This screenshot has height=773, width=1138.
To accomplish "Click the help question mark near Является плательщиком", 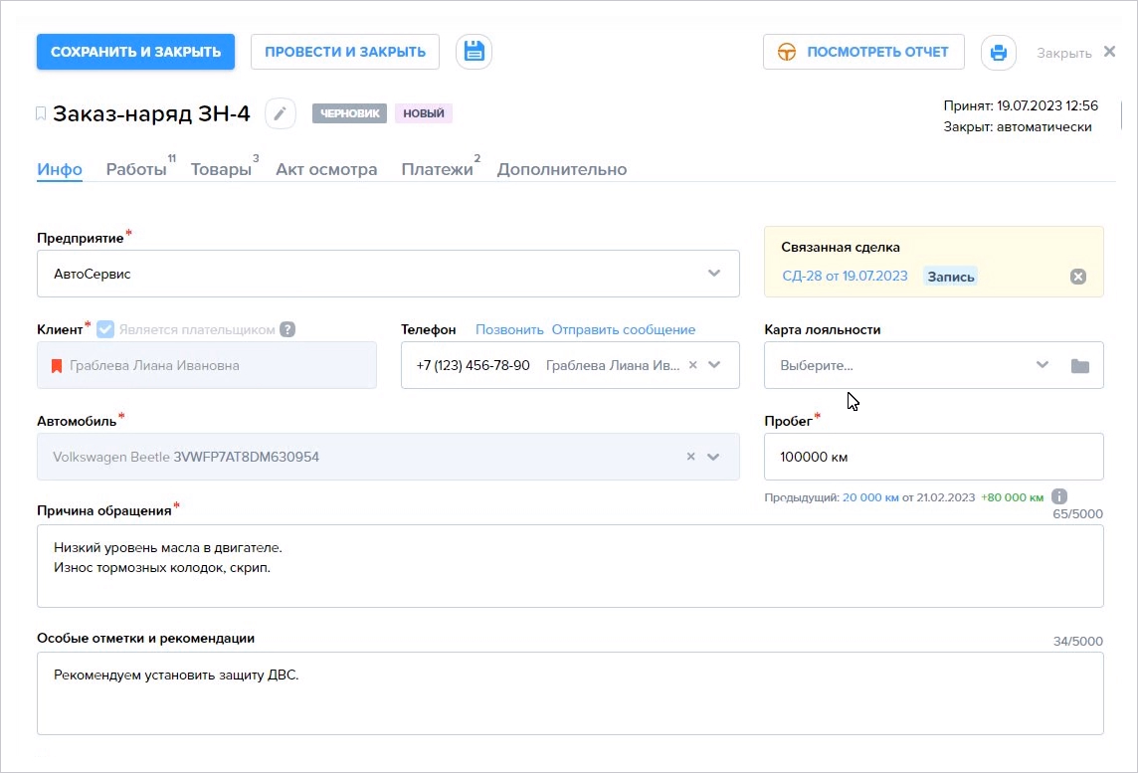I will (287, 329).
